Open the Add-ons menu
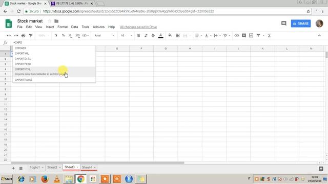328x184 pixels. point(98,27)
